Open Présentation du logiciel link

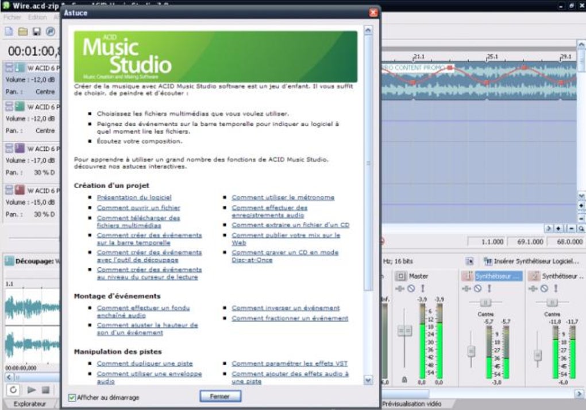click(134, 197)
